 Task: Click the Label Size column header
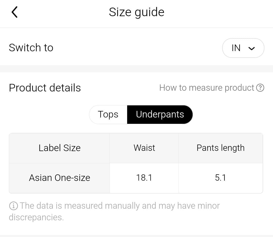[x=60, y=148]
